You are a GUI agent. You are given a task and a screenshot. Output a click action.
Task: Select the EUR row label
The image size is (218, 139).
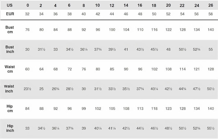pyautogui.click(x=10, y=14)
